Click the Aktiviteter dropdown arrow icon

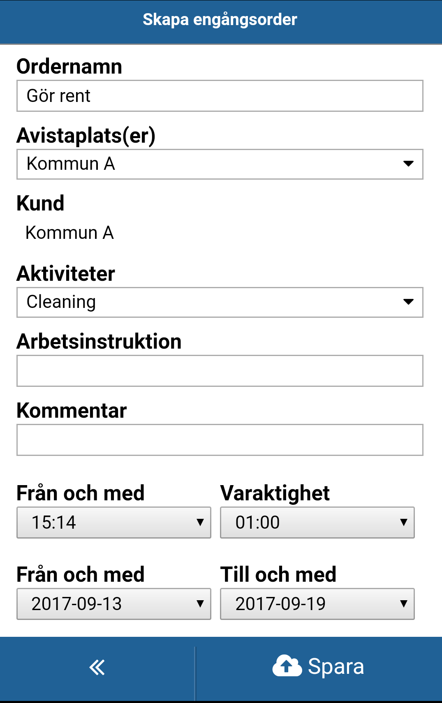point(408,302)
